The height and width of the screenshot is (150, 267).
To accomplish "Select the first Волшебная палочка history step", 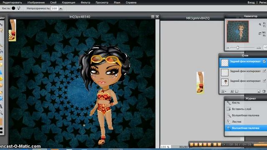I will click(x=246, y=115).
